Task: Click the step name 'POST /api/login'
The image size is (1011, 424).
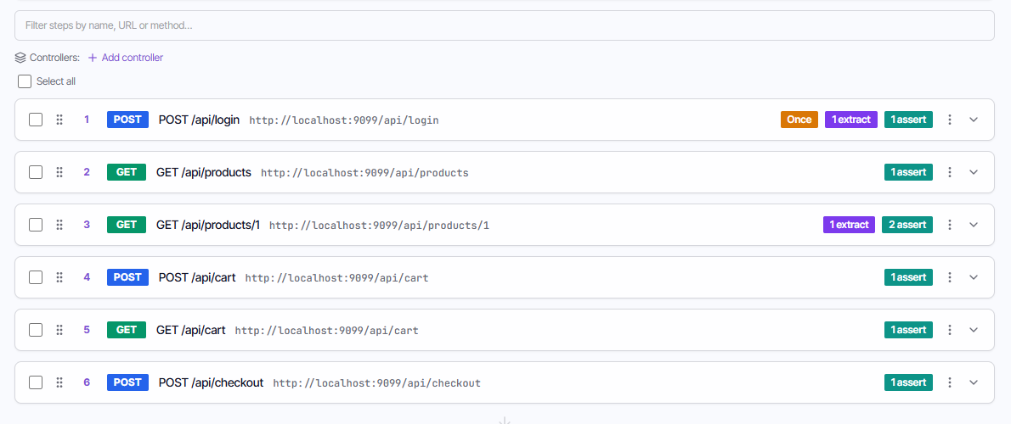Action: tap(200, 120)
